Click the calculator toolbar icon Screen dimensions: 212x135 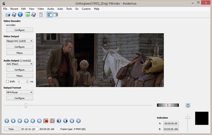click(x=41, y=14)
